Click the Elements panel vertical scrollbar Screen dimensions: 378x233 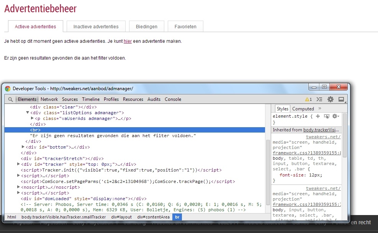pyautogui.click(x=268, y=172)
